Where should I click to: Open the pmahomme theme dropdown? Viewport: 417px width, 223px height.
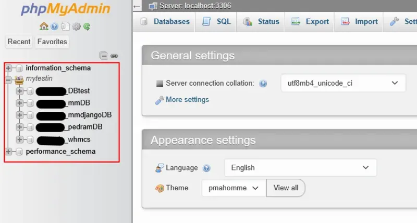[x=234, y=188]
